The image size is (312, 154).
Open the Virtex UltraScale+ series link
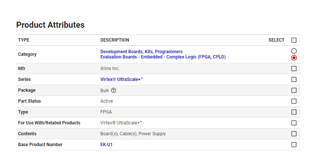click(122, 79)
